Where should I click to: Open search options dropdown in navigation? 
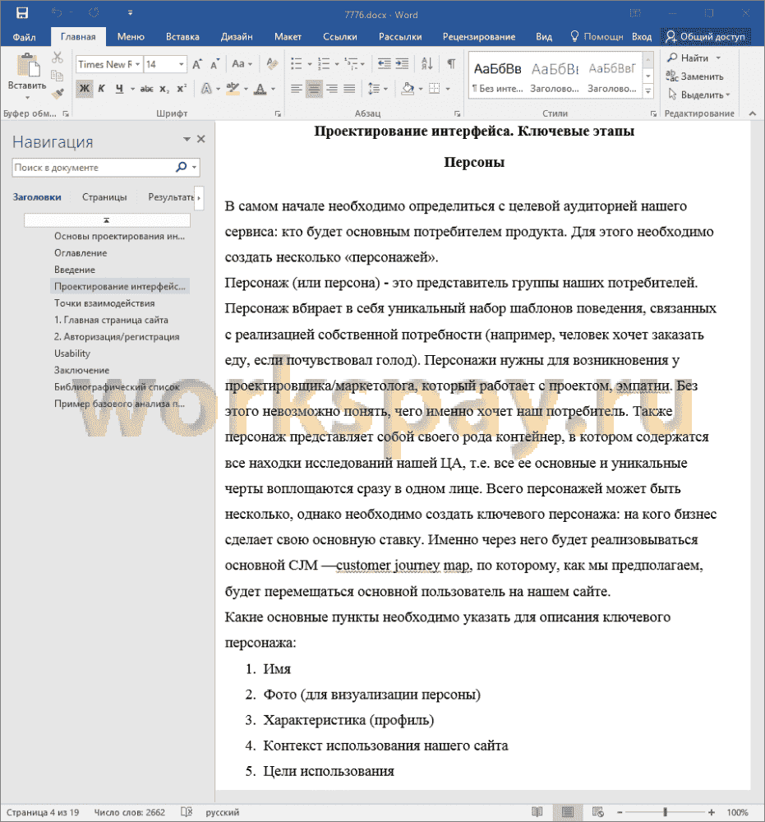(195, 167)
